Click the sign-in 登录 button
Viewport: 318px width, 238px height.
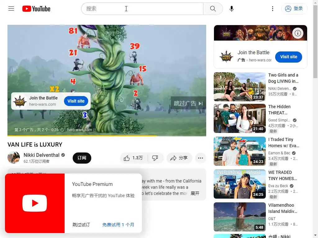click(294, 8)
